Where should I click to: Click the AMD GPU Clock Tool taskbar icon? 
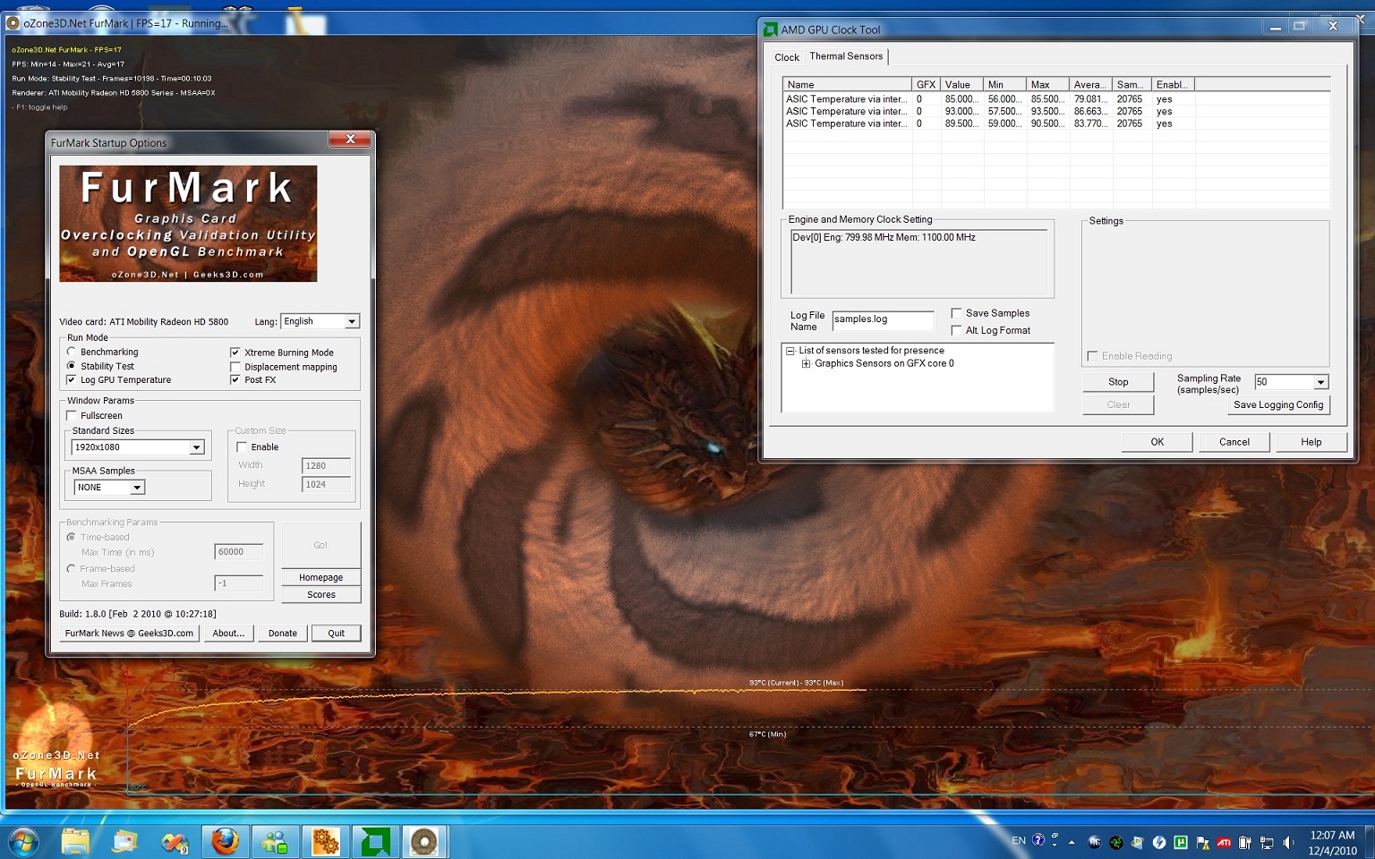(375, 842)
